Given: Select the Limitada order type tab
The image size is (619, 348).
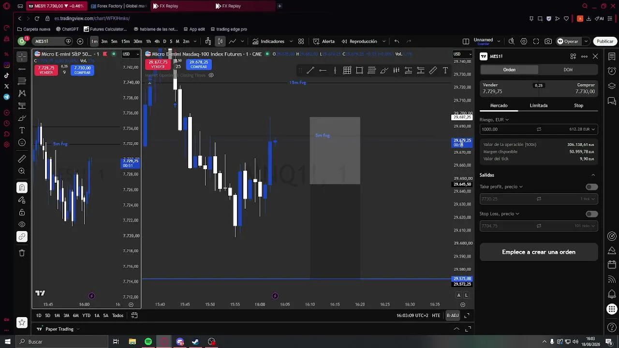Looking at the screenshot, I should pyautogui.click(x=538, y=105).
